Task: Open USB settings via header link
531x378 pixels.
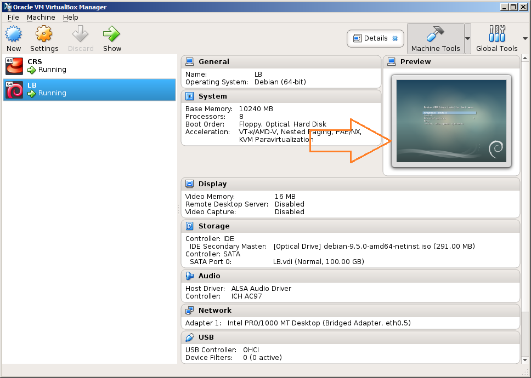Action: pos(206,337)
